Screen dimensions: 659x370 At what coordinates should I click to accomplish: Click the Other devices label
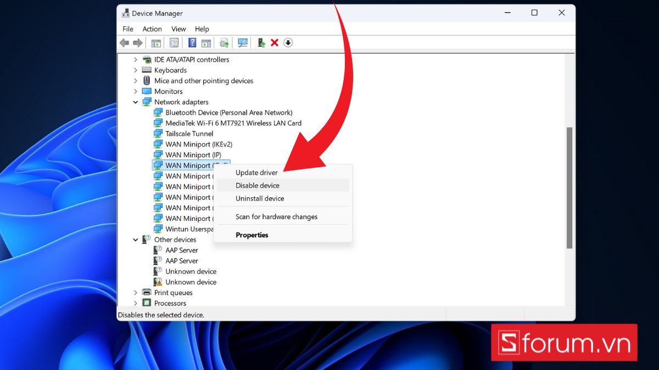[175, 240]
